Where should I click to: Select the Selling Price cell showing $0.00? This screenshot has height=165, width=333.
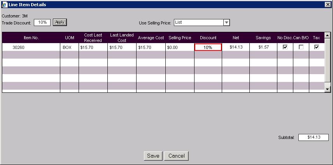click(180, 47)
